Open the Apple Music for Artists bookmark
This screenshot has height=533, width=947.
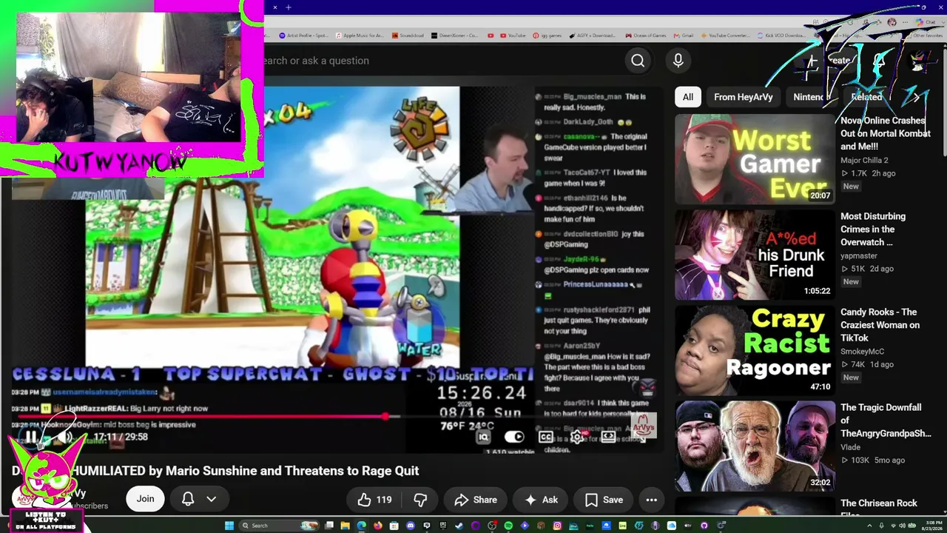360,36
